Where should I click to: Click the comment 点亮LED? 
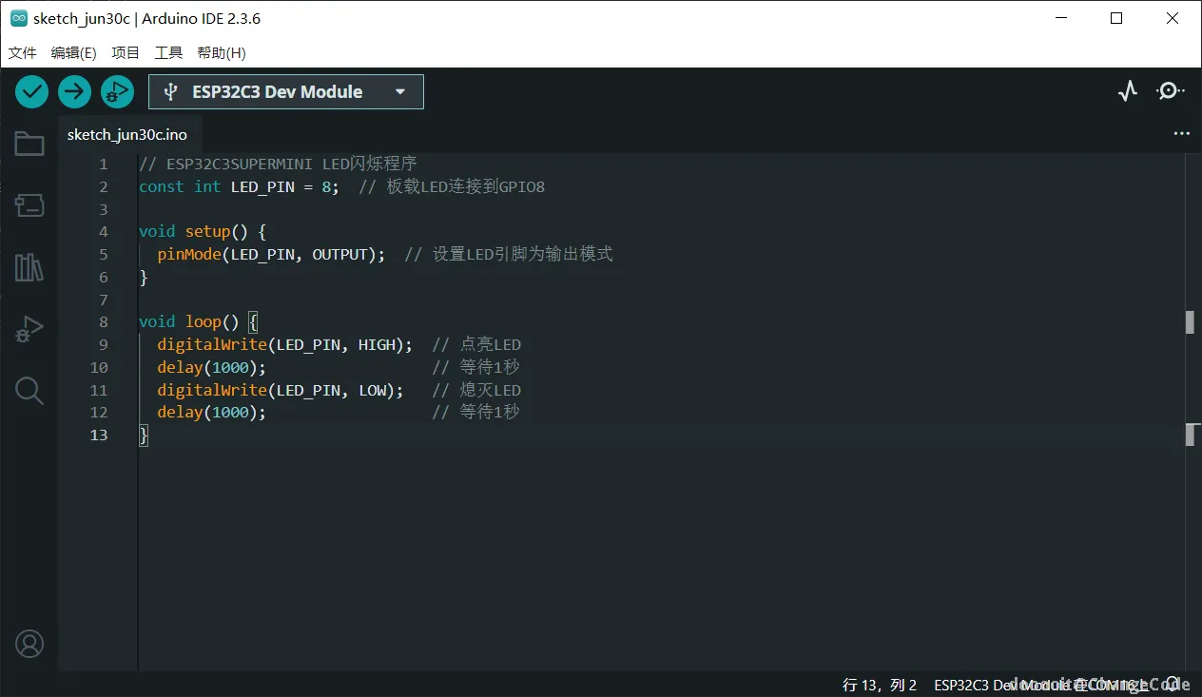point(476,344)
